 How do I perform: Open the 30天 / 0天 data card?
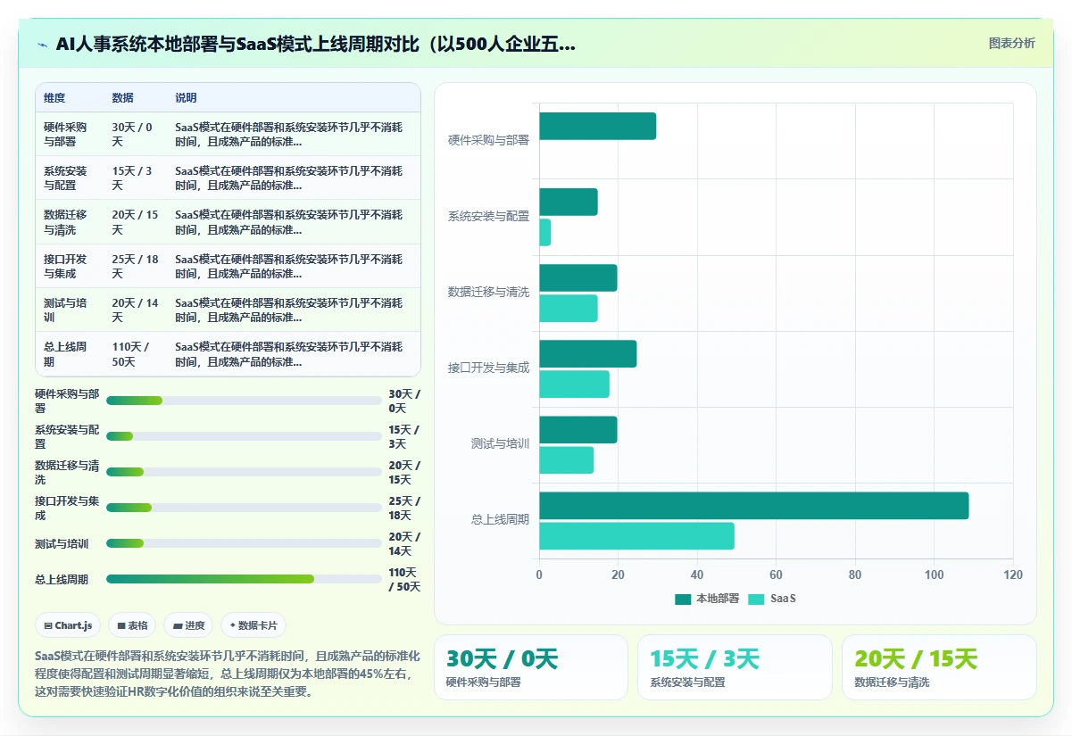point(531,667)
